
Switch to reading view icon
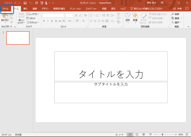[143, 135]
